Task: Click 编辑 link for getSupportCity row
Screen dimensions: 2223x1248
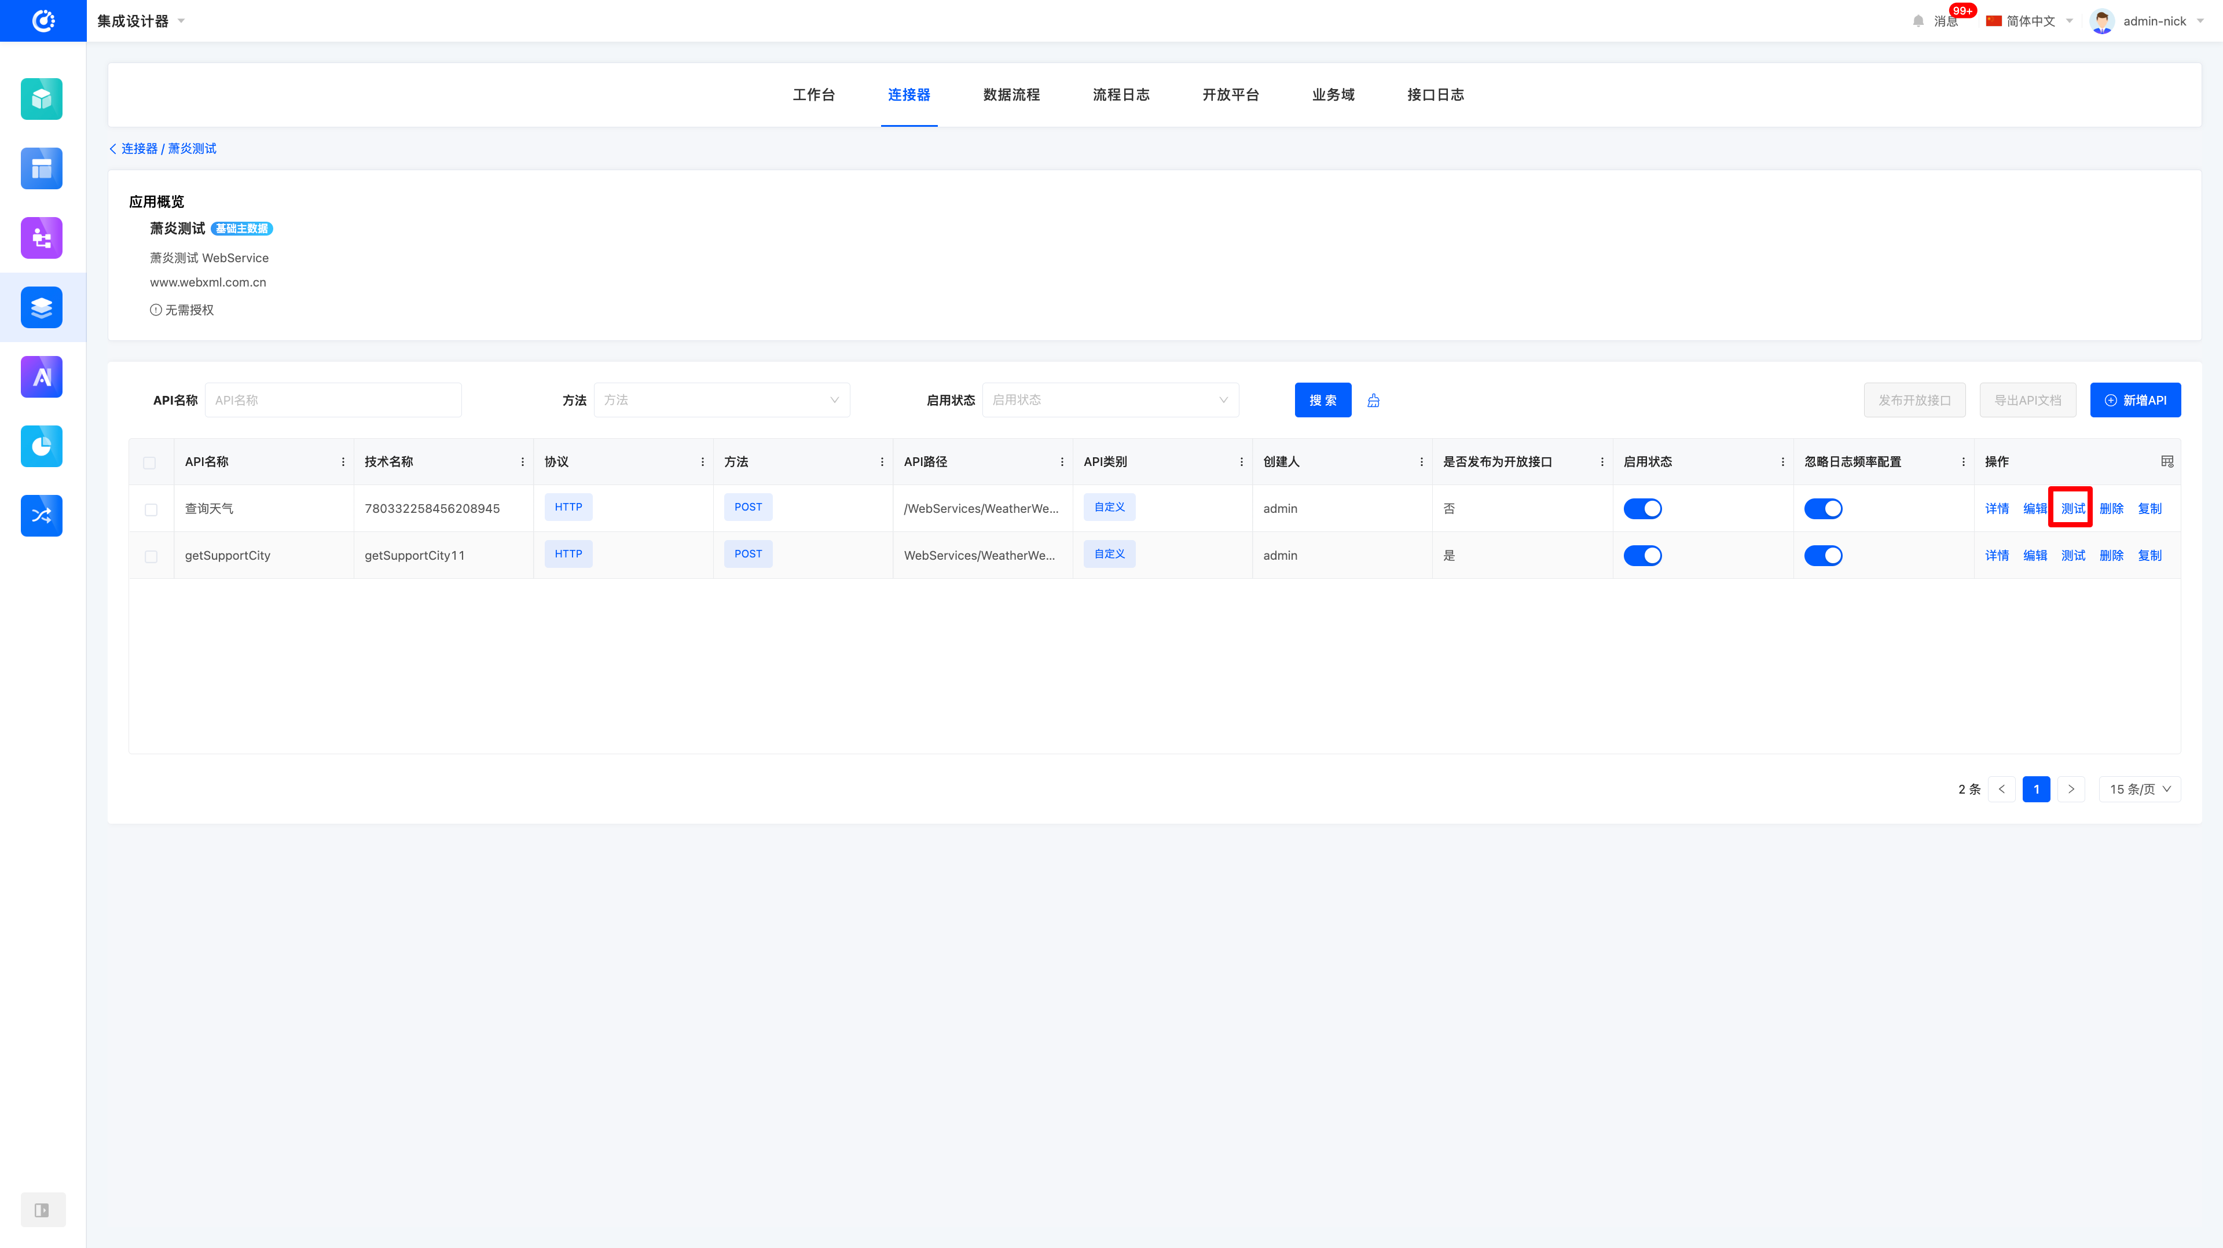Action: [x=2035, y=556]
